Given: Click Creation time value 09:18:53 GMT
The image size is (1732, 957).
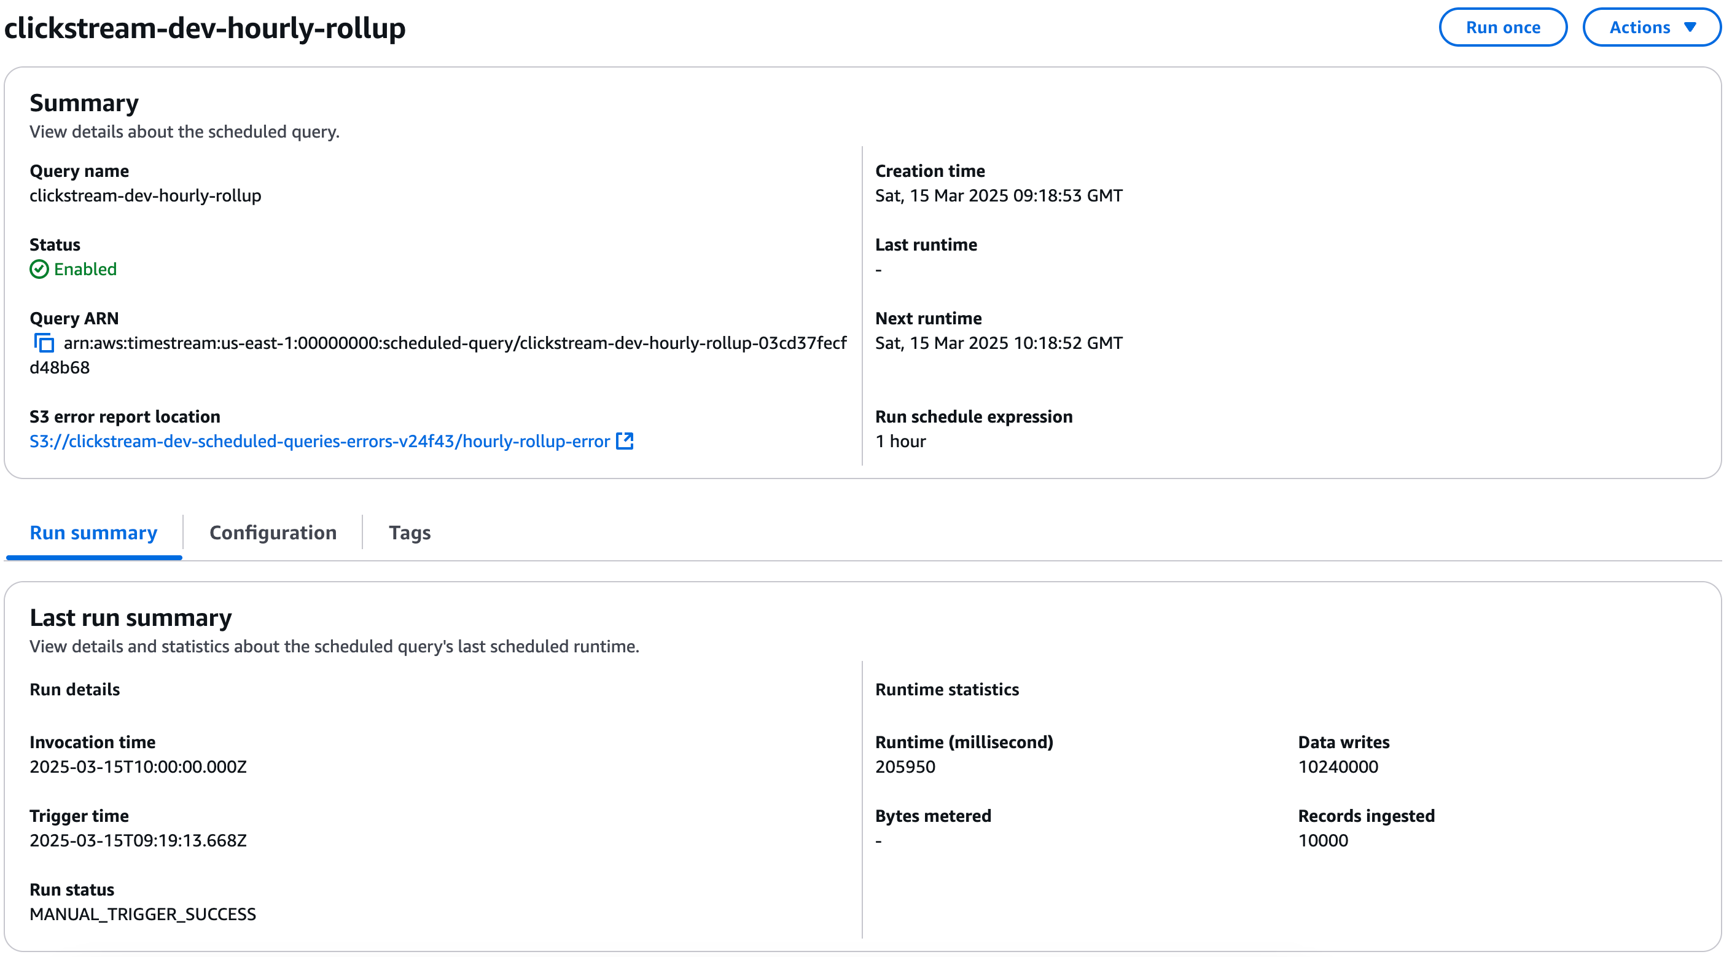Looking at the screenshot, I should pos(999,196).
